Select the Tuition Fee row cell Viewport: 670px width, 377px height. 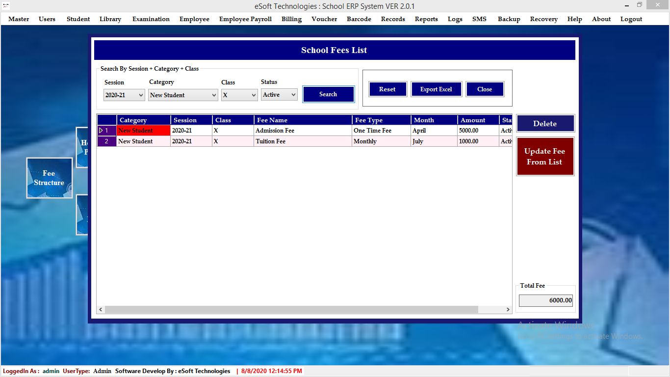[x=302, y=141]
